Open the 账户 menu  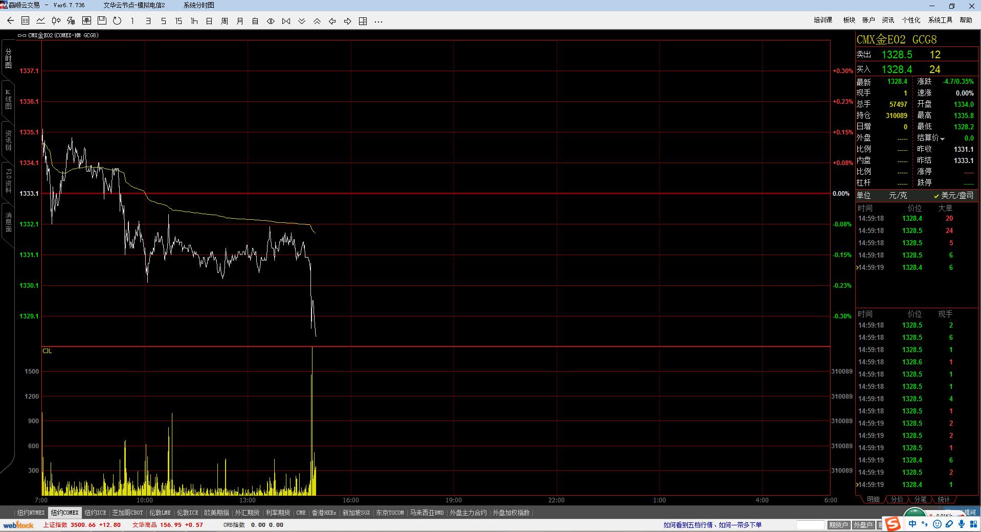coord(868,20)
